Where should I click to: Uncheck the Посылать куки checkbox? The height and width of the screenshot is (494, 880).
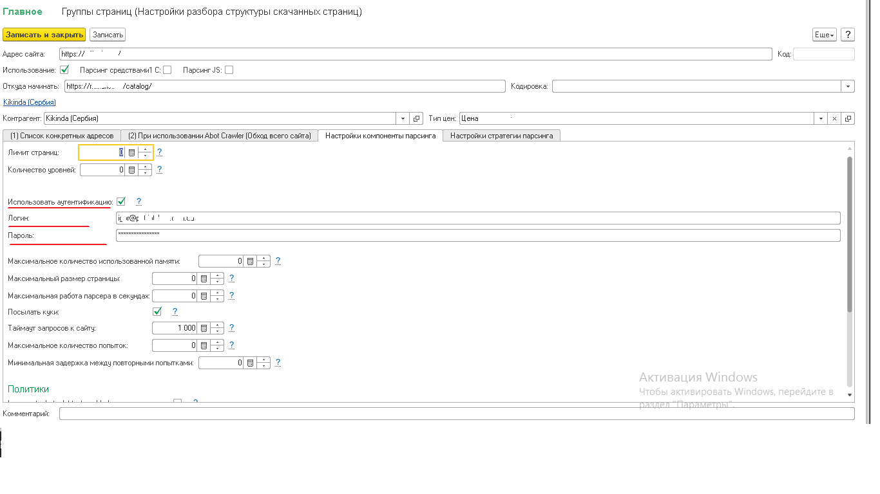(x=157, y=311)
